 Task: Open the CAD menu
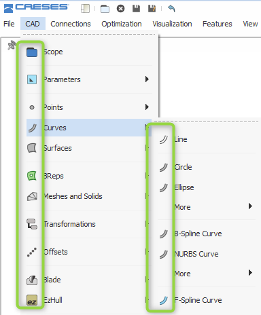click(33, 24)
